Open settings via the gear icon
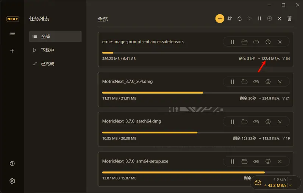The width and height of the screenshot is (303, 193). [x=12, y=181]
